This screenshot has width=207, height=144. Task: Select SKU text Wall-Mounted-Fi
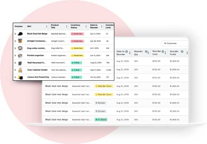click(x=36, y=63)
